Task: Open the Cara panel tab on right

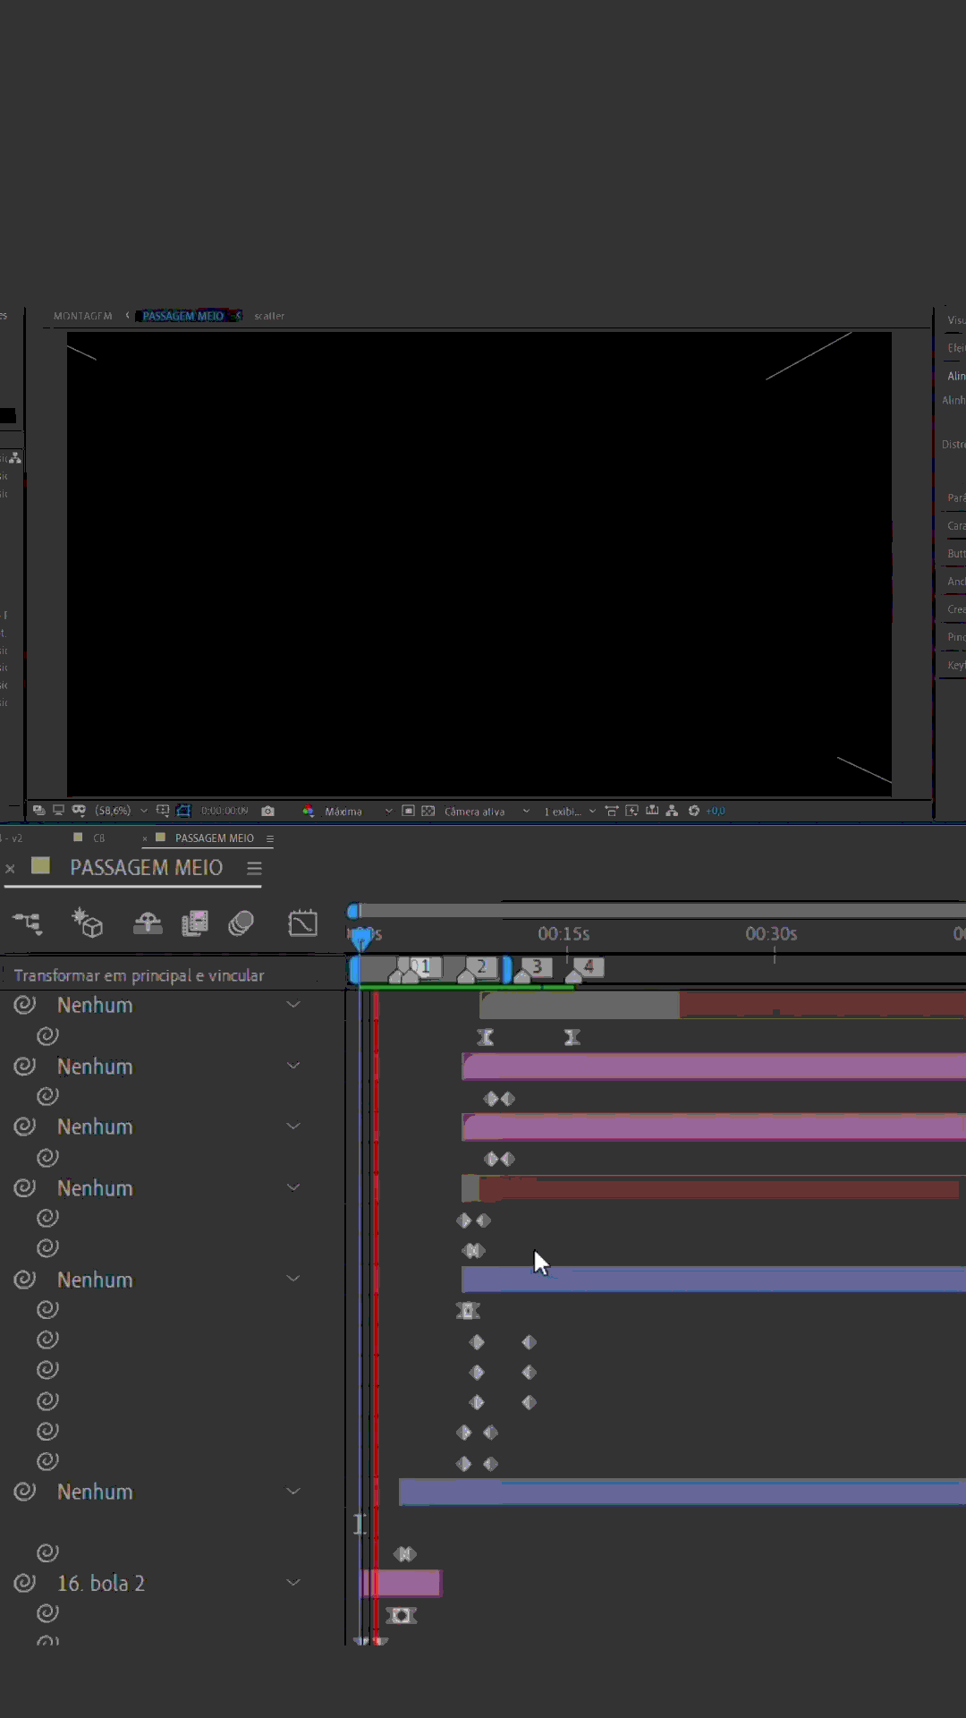Action: click(x=955, y=525)
